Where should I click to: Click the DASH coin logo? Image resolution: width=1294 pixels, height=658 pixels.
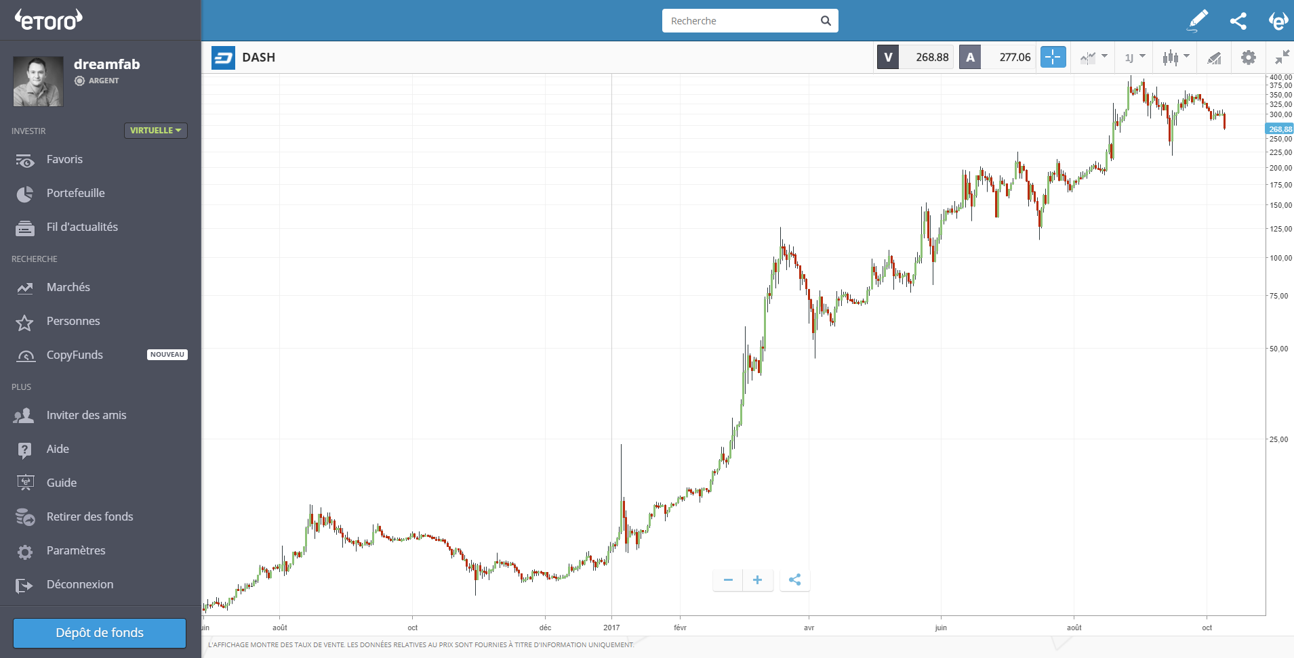223,58
